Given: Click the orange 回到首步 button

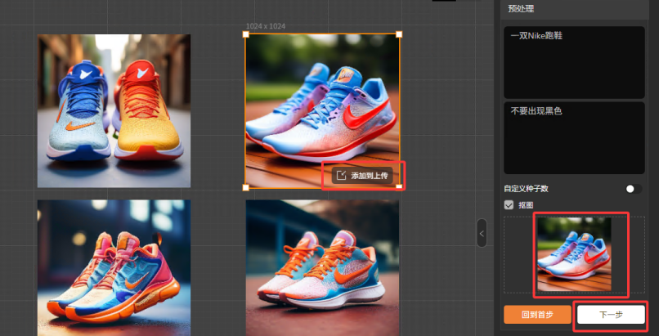Looking at the screenshot, I should click(537, 315).
